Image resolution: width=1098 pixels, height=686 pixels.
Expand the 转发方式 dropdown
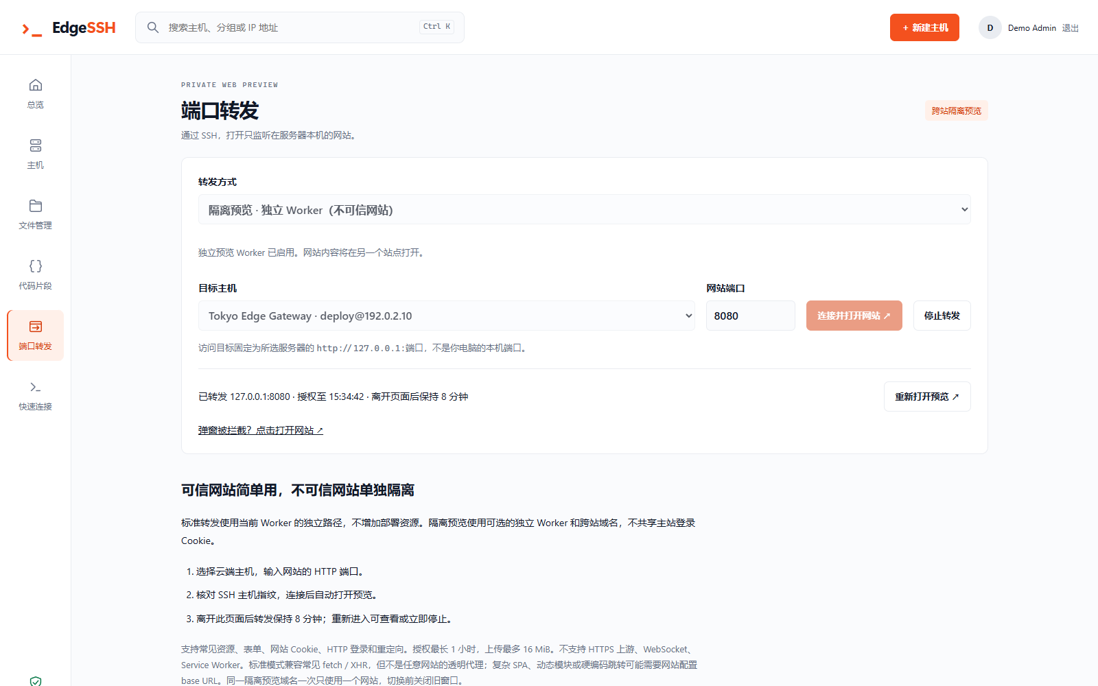[585, 209]
